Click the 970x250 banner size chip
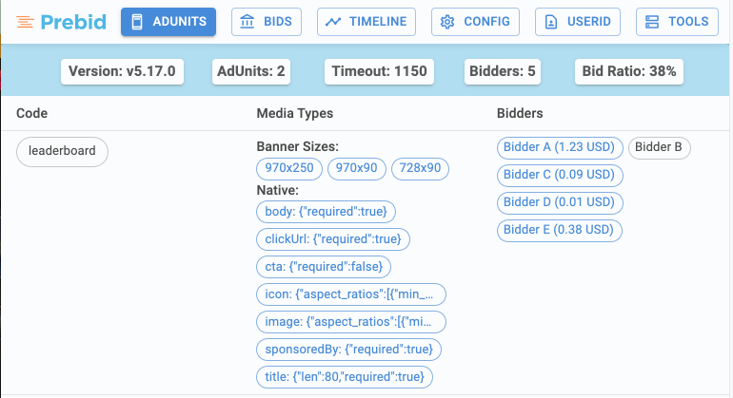Image resolution: width=733 pixels, height=398 pixels. [x=289, y=169]
